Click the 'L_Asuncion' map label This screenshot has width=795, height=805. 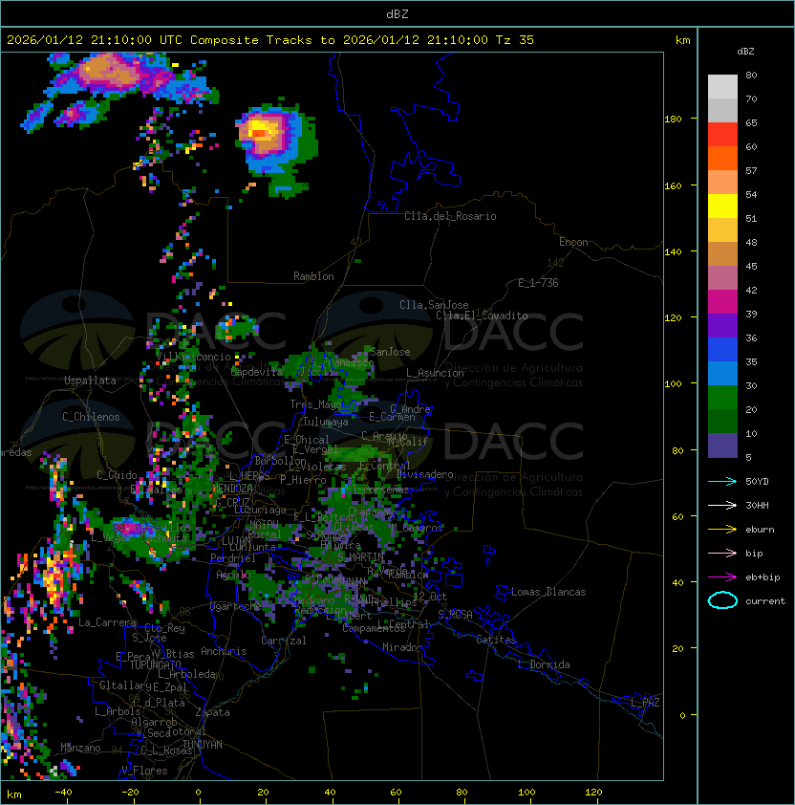(435, 373)
